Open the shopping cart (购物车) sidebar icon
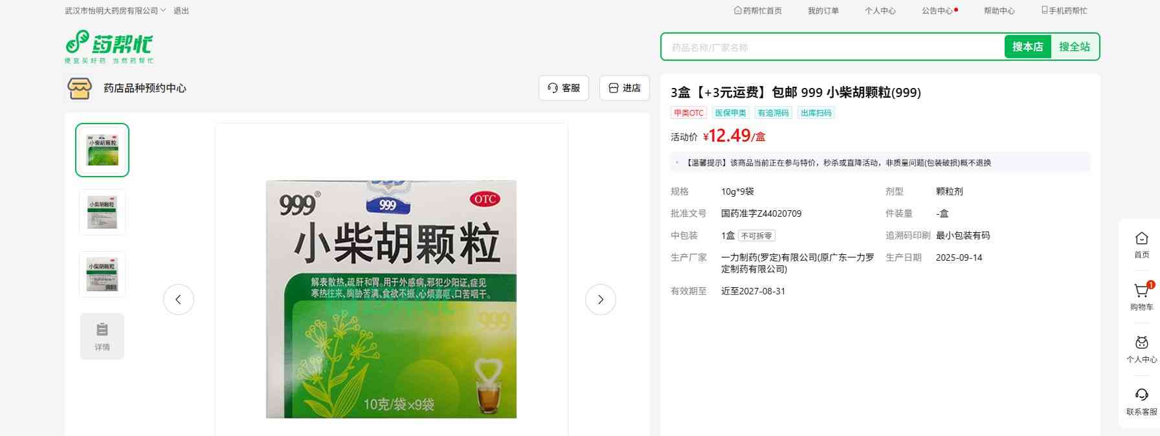This screenshot has width=1160, height=436. point(1141,292)
